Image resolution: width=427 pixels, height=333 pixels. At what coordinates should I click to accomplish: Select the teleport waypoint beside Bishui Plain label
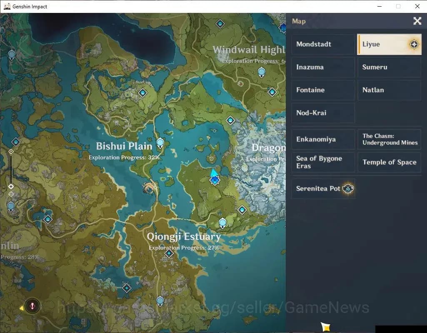(x=160, y=143)
